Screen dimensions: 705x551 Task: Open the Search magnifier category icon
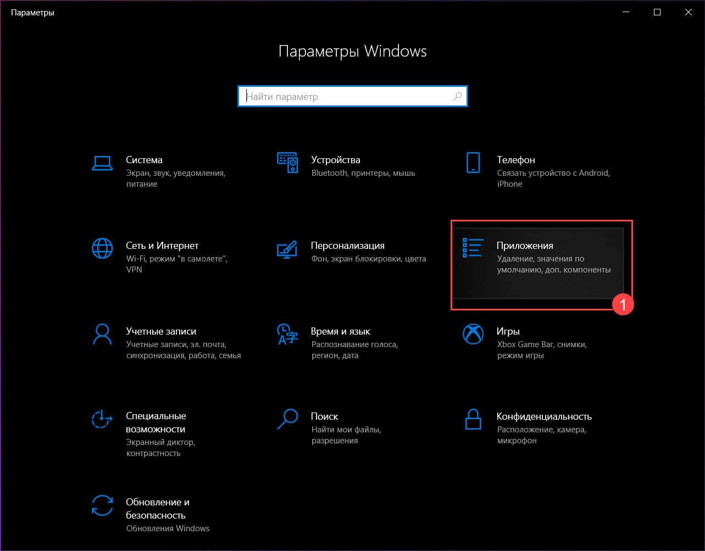point(287,419)
